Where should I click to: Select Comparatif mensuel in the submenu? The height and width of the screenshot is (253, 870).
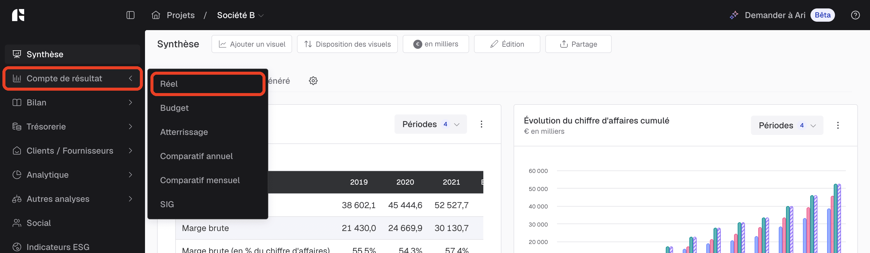coord(207,180)
